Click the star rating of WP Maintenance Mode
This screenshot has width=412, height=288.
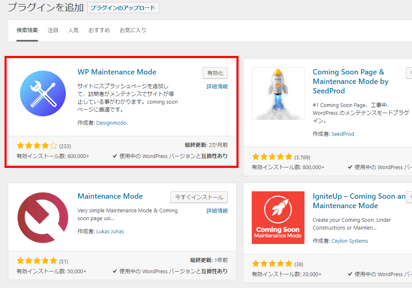37,146
